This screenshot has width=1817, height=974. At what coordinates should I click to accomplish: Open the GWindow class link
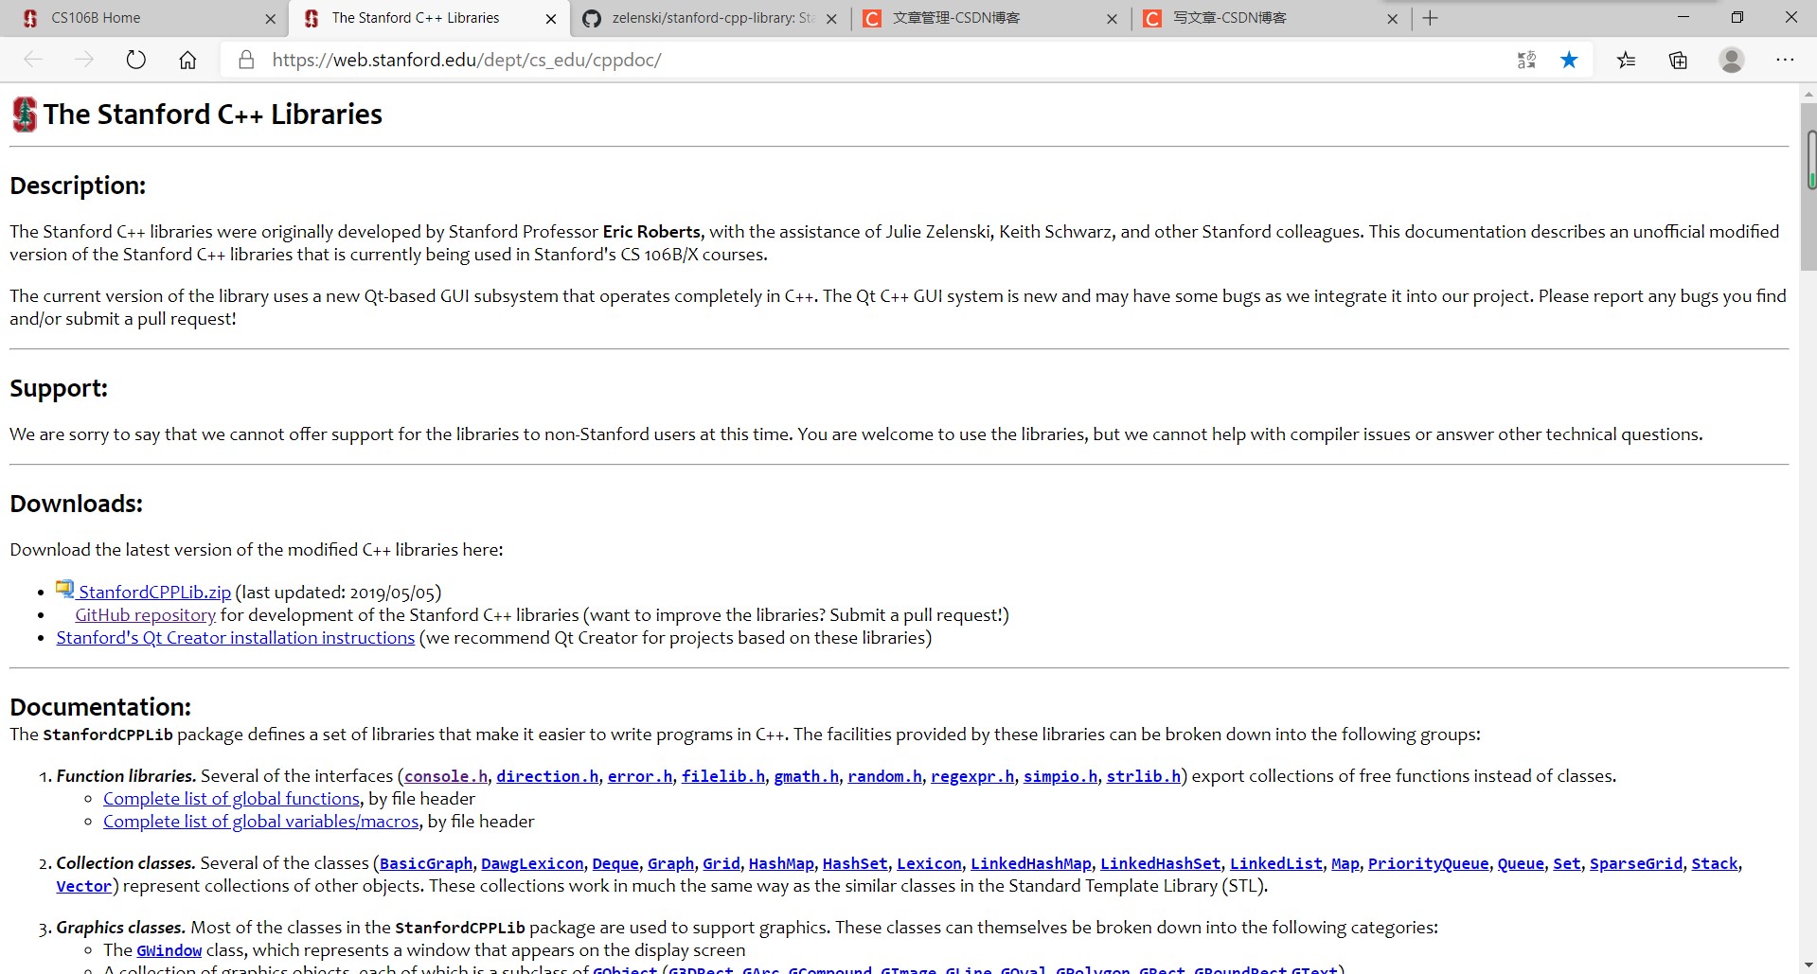169,950
